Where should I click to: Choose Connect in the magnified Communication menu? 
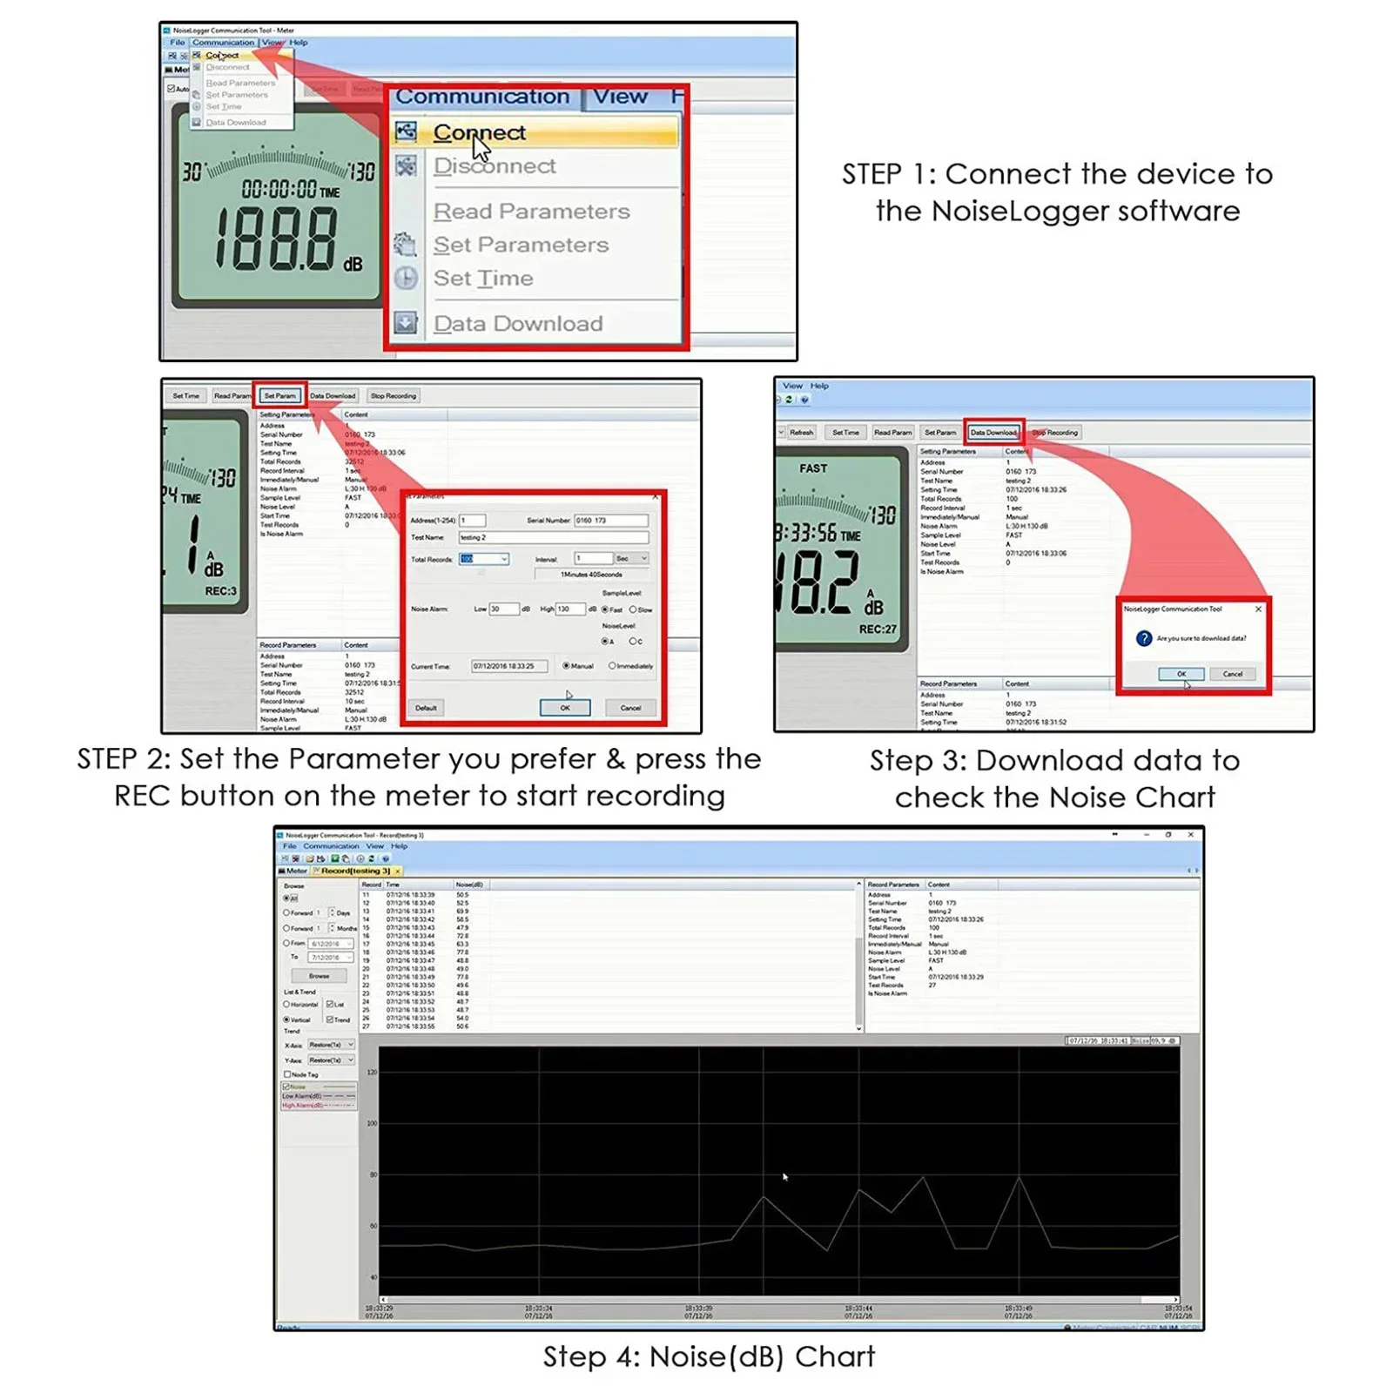pyautogui.click(x=535, y=132)
